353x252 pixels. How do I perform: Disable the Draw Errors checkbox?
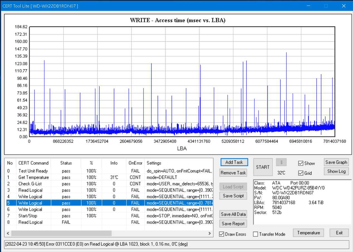[x=222, y=234]
